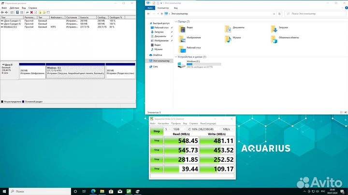This screenshot has width=348, height=195.
Task: Switch Explorer to the details view toggle
Action: [x=342, y=112]
